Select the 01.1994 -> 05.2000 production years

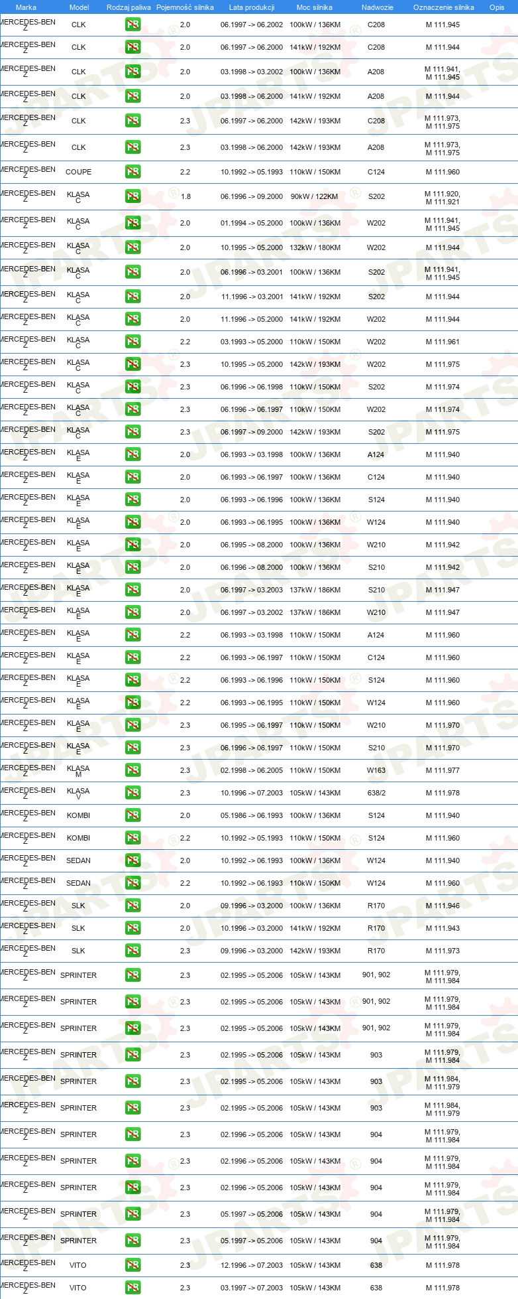252,223
